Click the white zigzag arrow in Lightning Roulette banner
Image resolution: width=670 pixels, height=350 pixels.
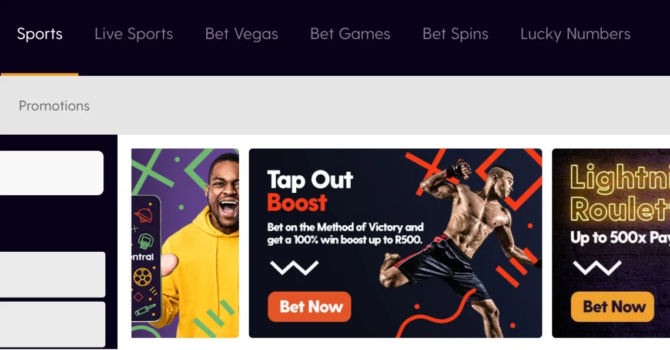click(x=597, y=268)
